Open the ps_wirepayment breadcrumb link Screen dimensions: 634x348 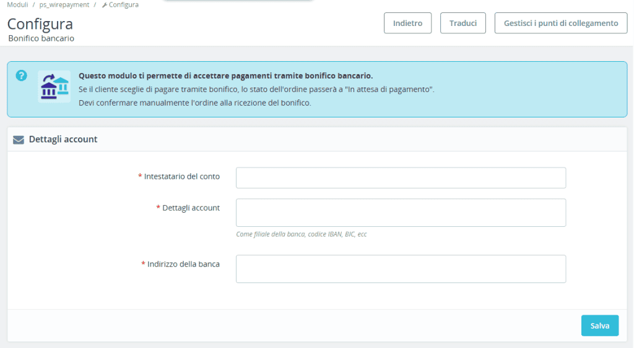coord(64,5)
